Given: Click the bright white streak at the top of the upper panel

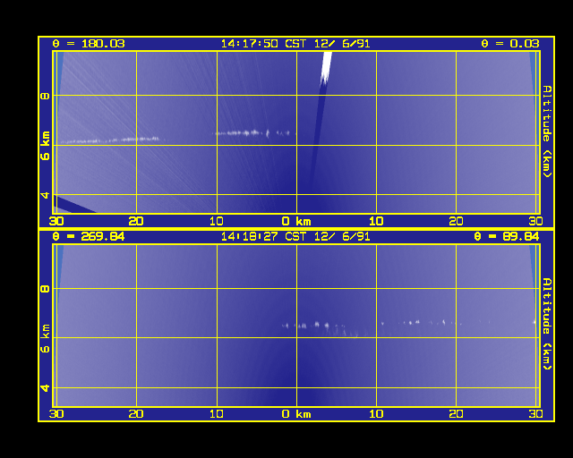Looking at the screenshot, I should (x=326, y=68).
